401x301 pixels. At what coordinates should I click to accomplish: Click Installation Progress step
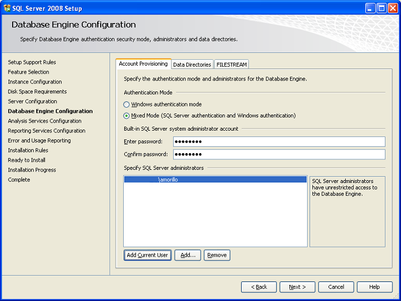(x=32, y=170)
